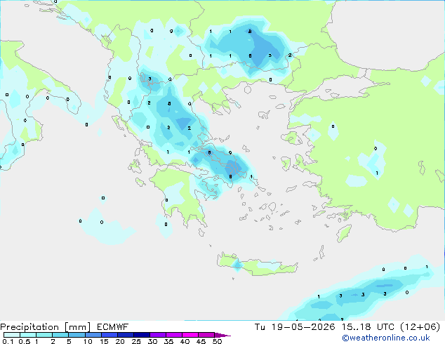This screenshot has width=445, height=344.
Task: Click the purple swatch between 30 and 35
Action: [158, 335]
